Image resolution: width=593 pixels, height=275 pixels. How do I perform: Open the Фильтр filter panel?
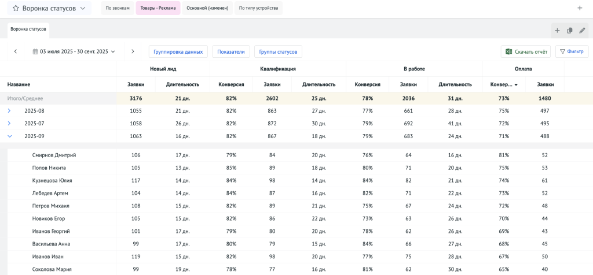[572, 51]
